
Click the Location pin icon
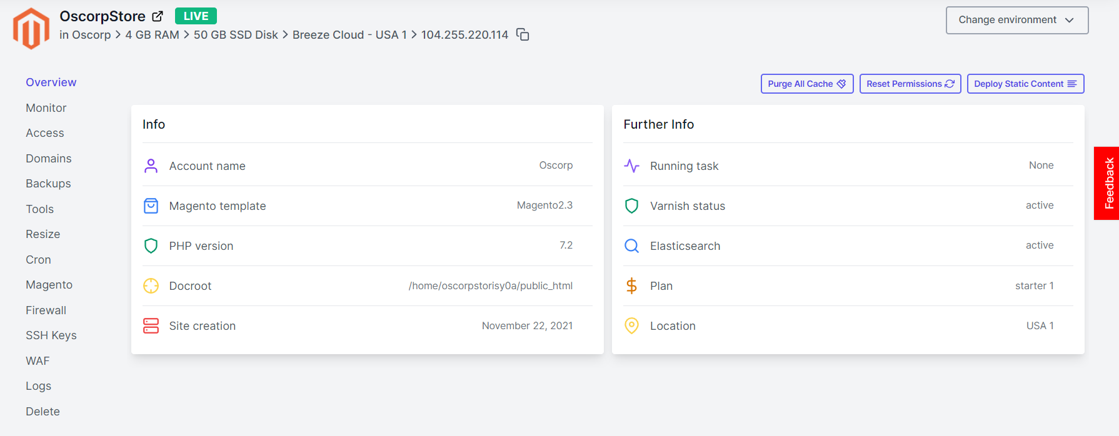(x=631, y=325)
